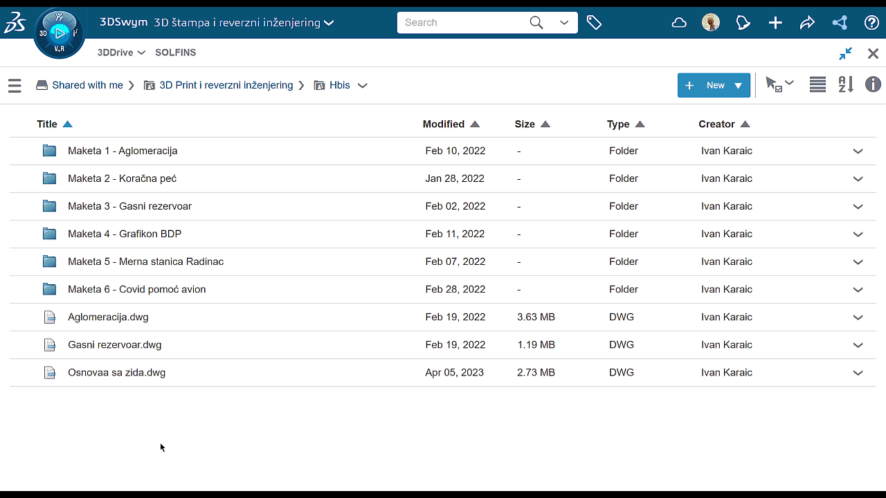Open the cloud status icon
886x498 pixels.
coord(679,23)
